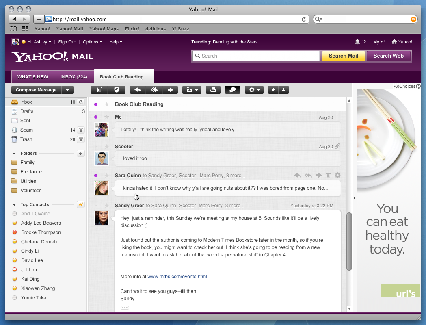Open Compose Message dropdown arrow

click(68, 90)
